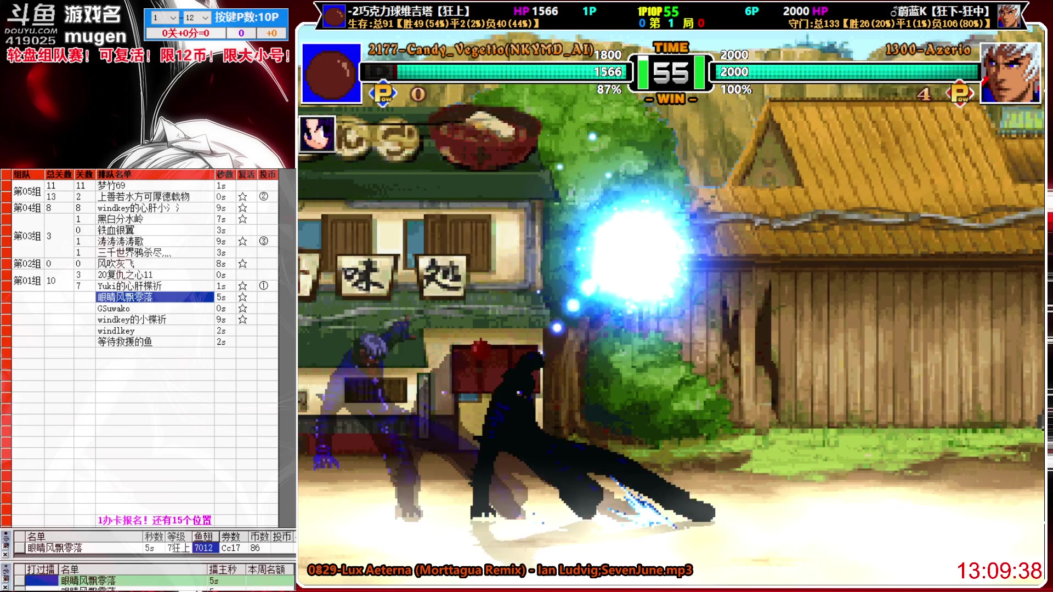
Task: Click the circled 3 coin marker
Action: coord(264,241)
